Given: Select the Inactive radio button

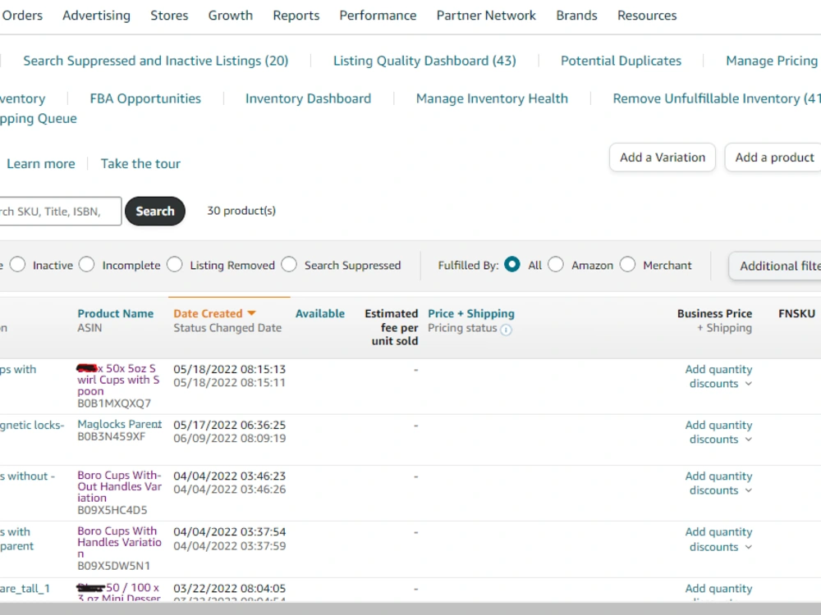Looking at the screenshot, I should pyautogui.click(x=17, y=265).
